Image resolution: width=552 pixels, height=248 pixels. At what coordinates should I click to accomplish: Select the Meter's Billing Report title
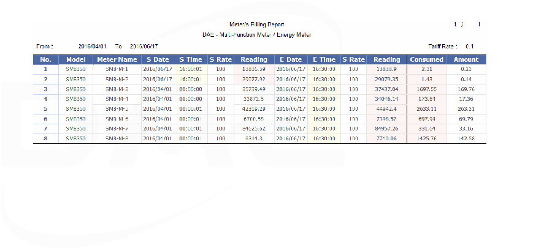pos(256,24)
